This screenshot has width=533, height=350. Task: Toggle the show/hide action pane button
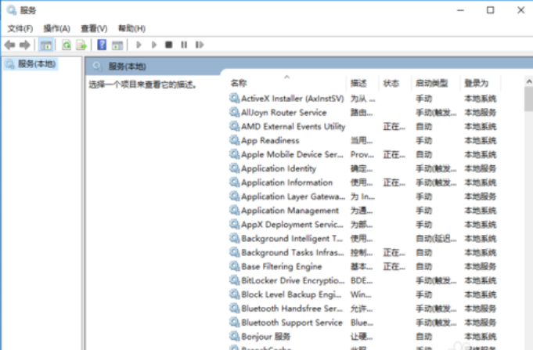click(x=117, y=45)
